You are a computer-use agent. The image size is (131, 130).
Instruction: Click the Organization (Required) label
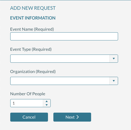(x=33, y=72)
